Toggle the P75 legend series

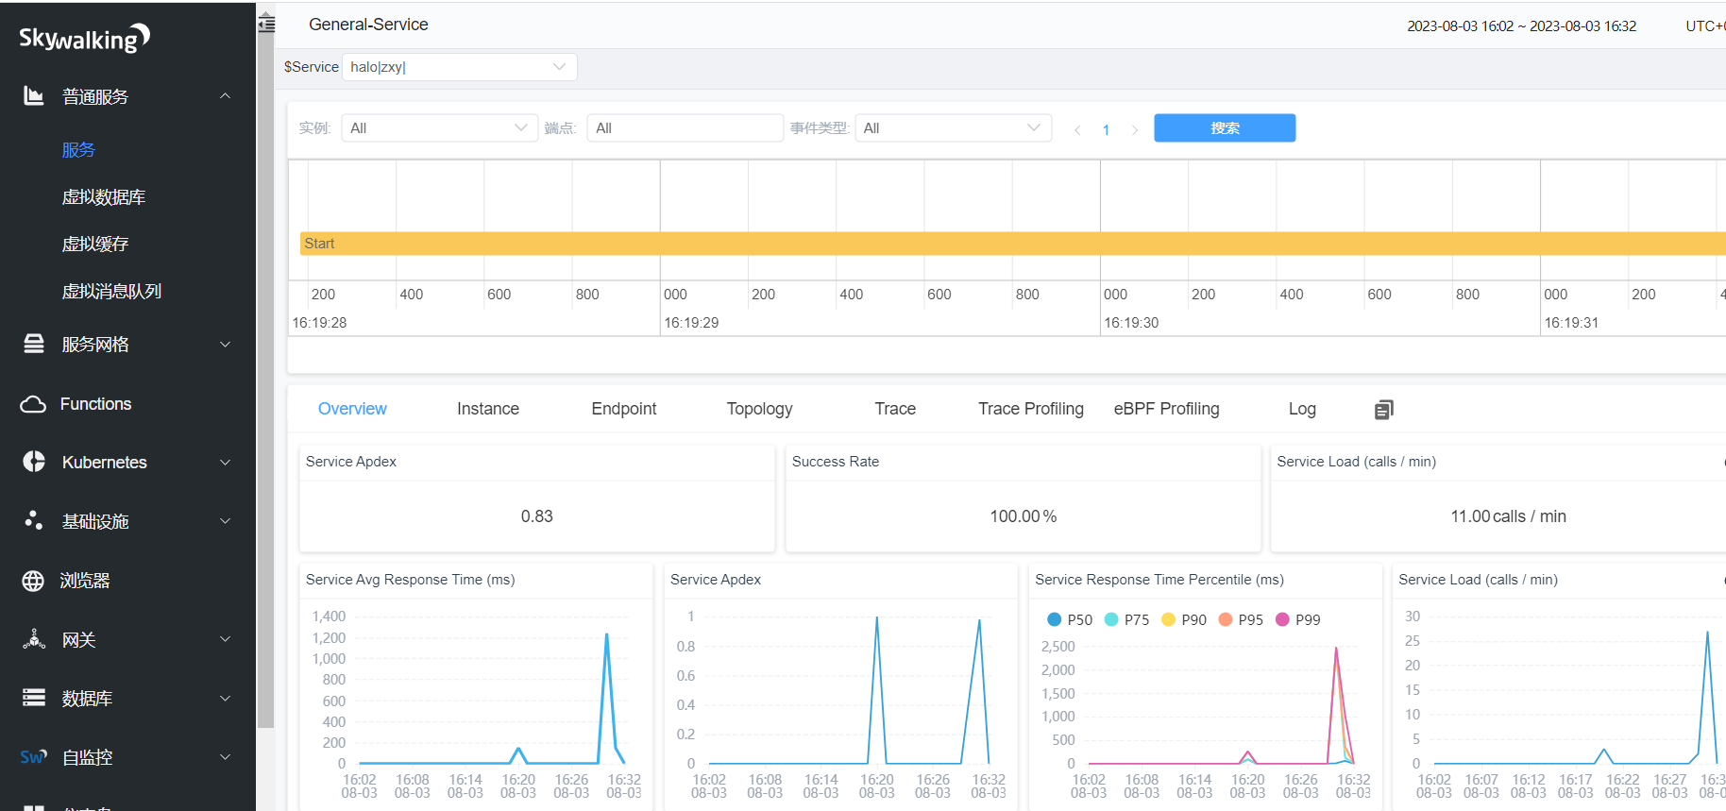(1126, 619)
